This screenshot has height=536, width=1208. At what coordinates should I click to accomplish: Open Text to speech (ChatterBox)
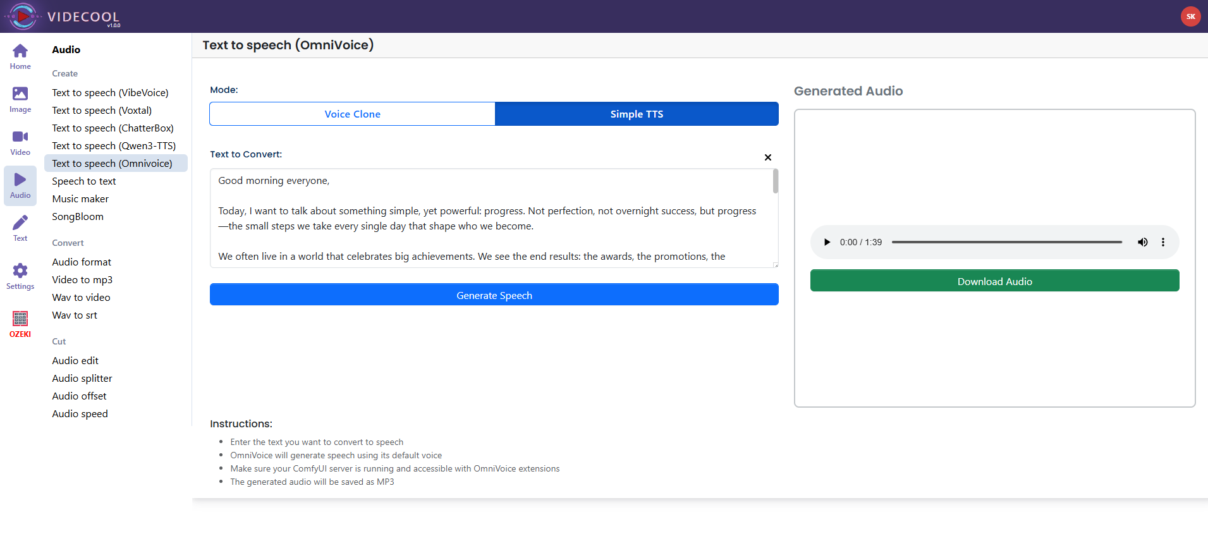[x=113, y=128]
